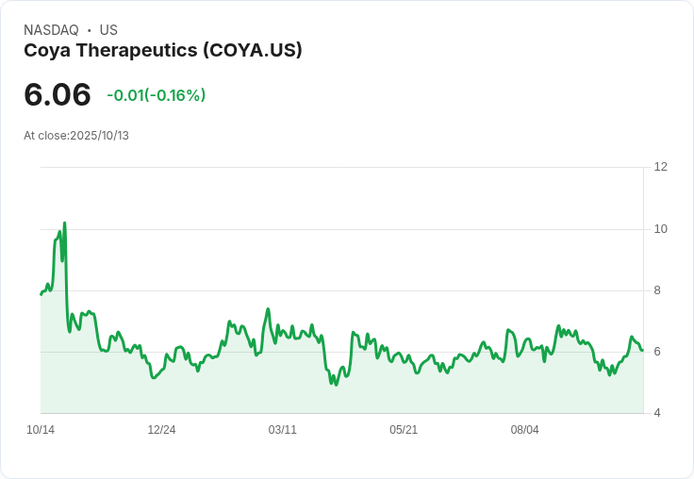Select the 05/21 date axis label
The image size is (694, 479).
404,430
